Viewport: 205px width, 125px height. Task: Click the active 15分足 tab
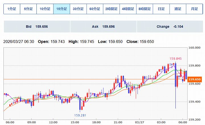[61, 9]
